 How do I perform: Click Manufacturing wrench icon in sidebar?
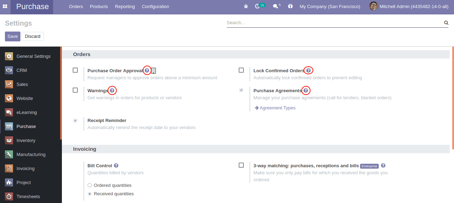(9, 154)
